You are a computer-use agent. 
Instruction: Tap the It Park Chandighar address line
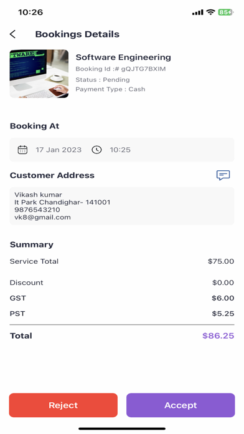pos(62,202)
